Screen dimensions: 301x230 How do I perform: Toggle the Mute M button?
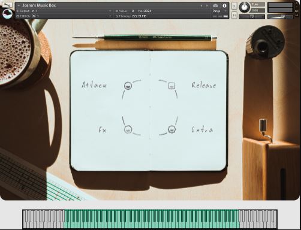(234, 15)
